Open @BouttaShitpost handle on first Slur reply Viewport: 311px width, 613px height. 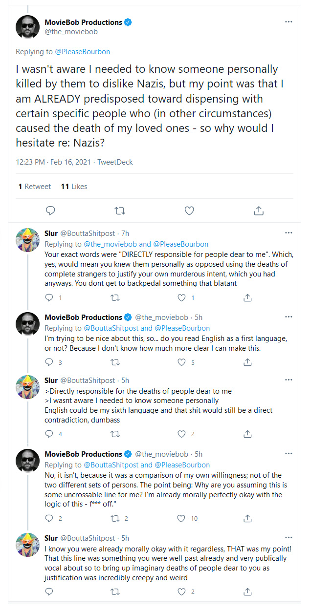(x=88, y=233)
